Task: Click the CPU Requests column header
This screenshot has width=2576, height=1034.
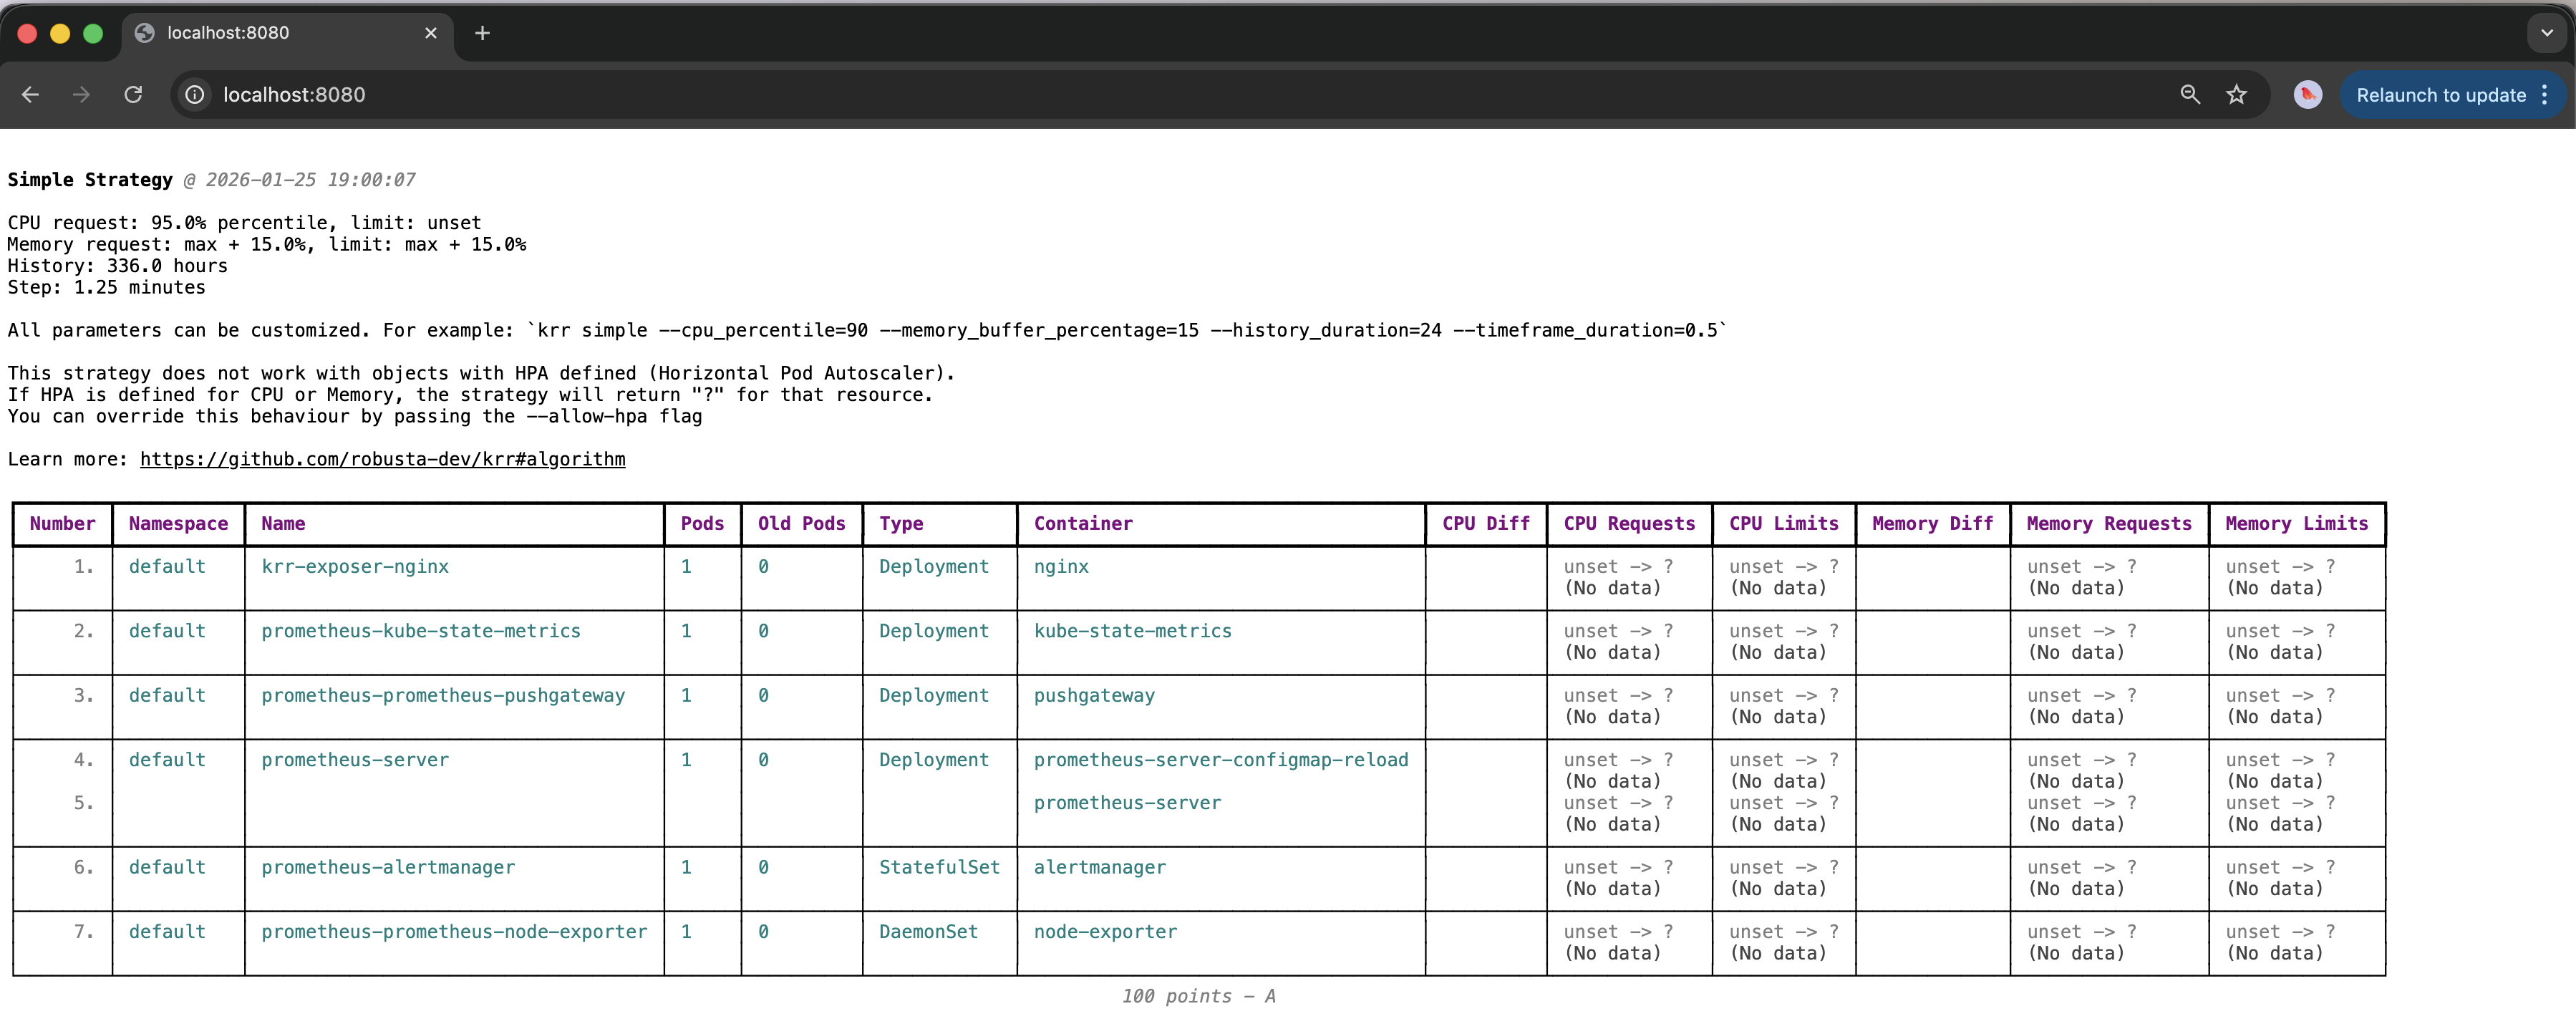Action: click(1629, 523)
